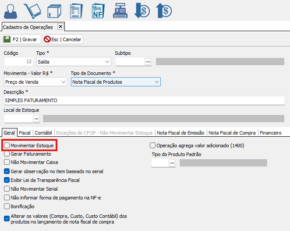Open the document list icon in toolbar
The width and height of the screenshot is (290, 231).
click(75, 11)
